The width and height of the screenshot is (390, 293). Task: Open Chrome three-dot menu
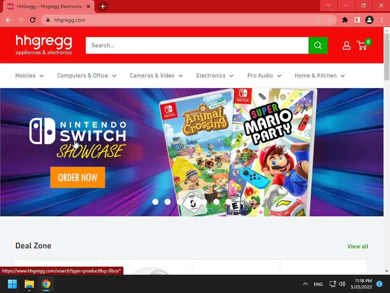click(382, 20)
